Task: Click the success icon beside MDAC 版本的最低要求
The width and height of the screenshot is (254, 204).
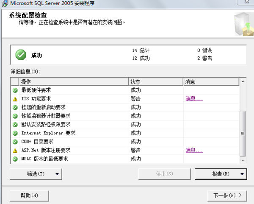Action: pyautogui.click(x=15, y=159)
